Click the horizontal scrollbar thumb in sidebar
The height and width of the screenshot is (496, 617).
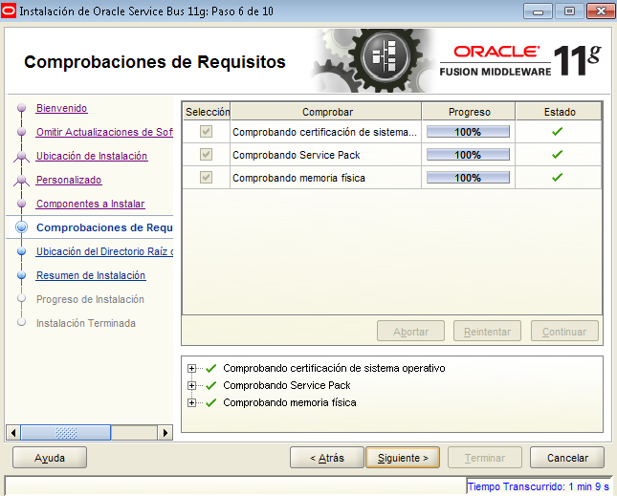[x=66, y=433]
